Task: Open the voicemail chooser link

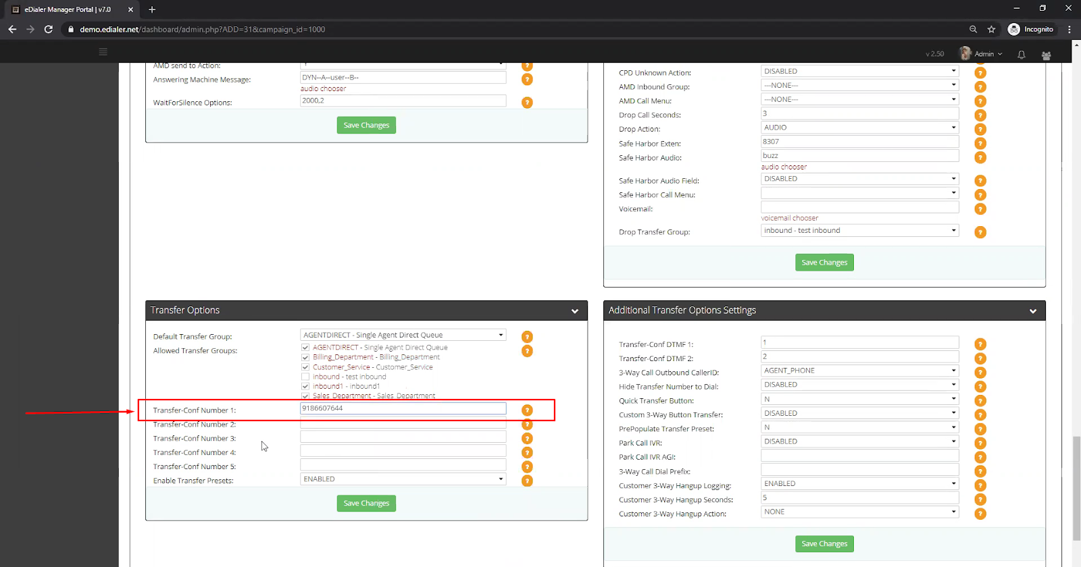Action: 789,219
